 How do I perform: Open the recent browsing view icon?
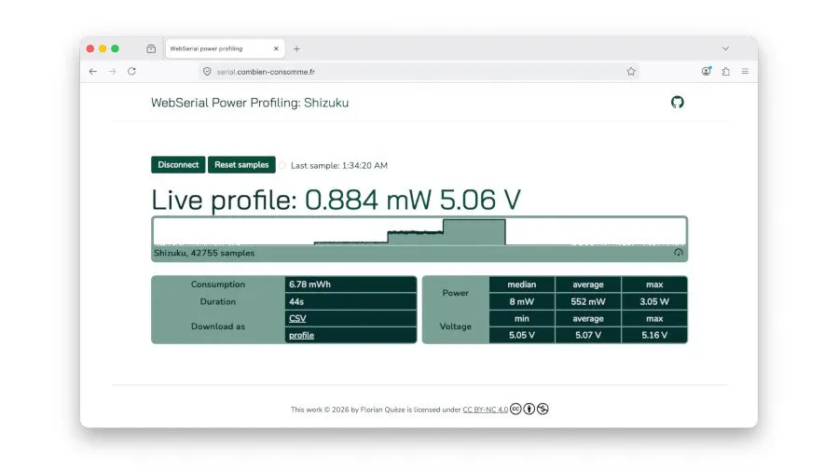[151, 49]
